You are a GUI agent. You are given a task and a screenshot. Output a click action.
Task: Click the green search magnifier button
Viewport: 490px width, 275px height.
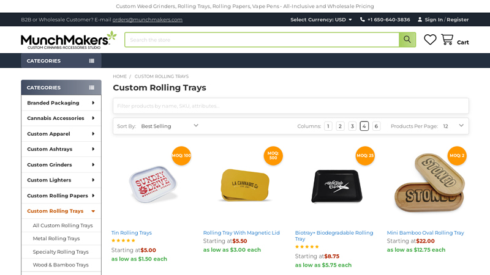[x=407, y=40]
